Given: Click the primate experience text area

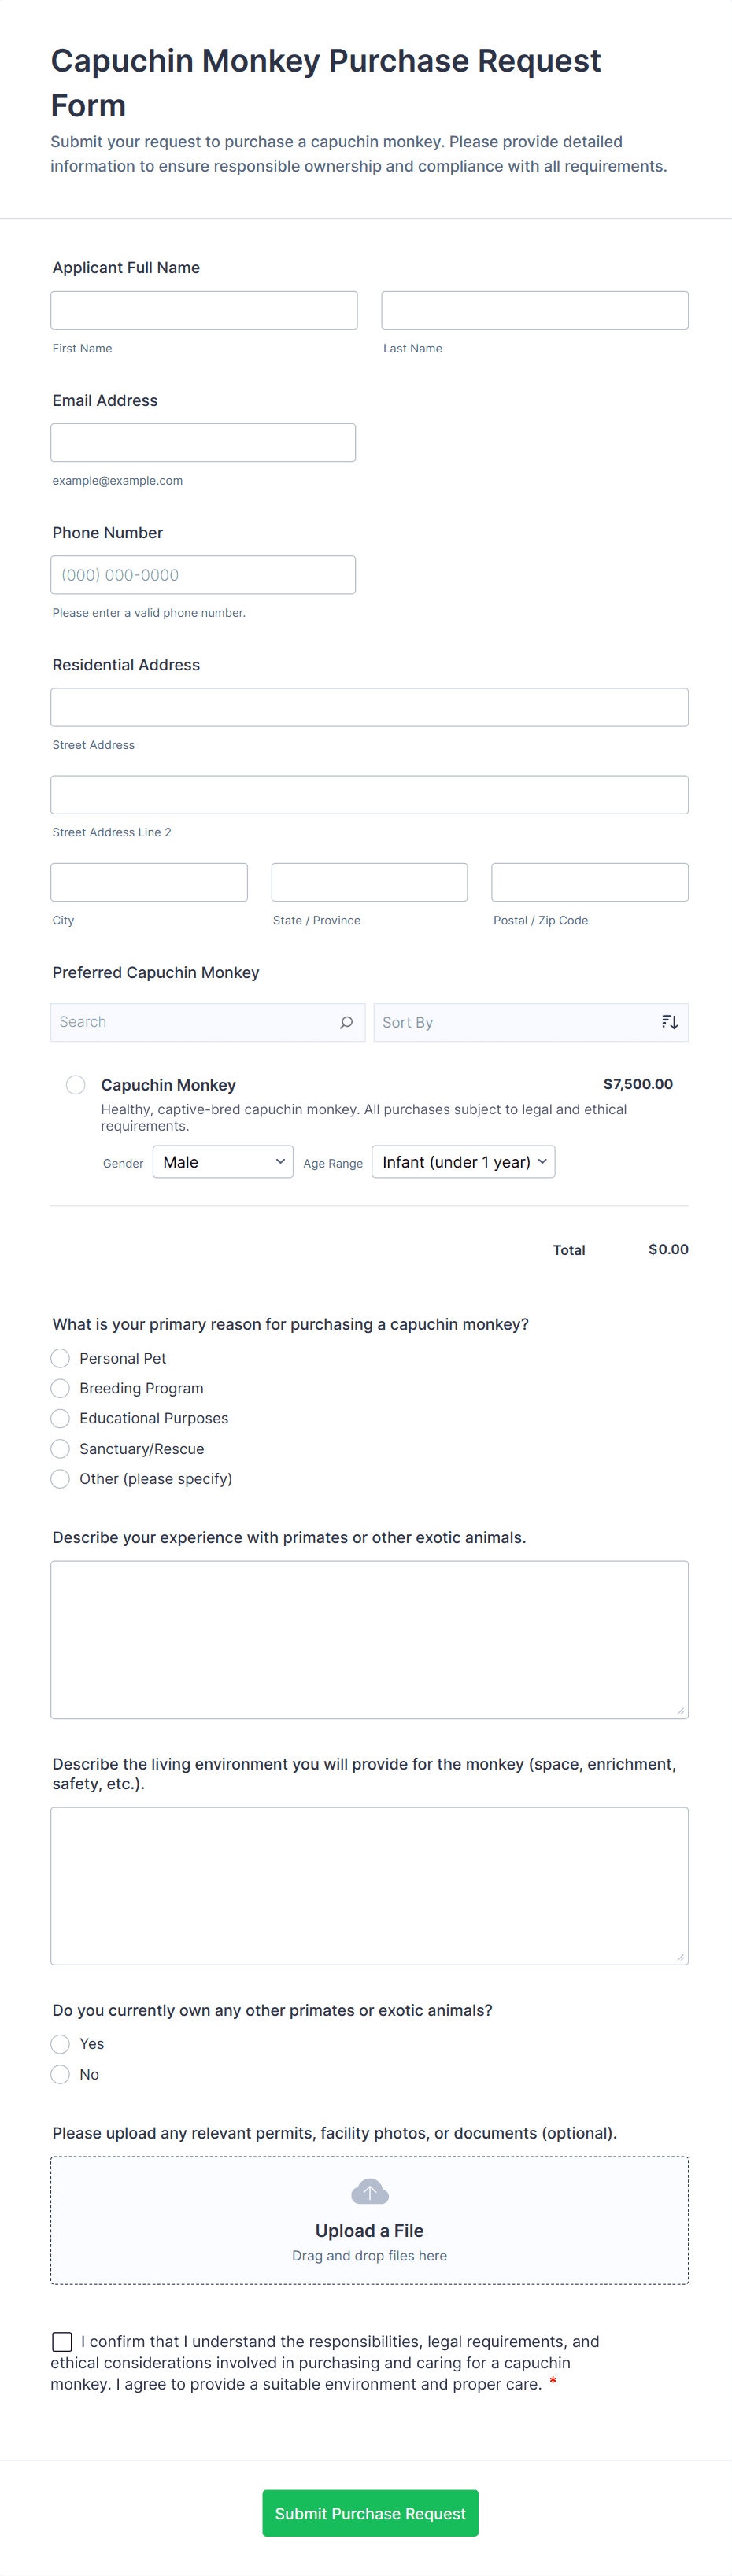Looking at the screenshot, I should (369, 1639).
